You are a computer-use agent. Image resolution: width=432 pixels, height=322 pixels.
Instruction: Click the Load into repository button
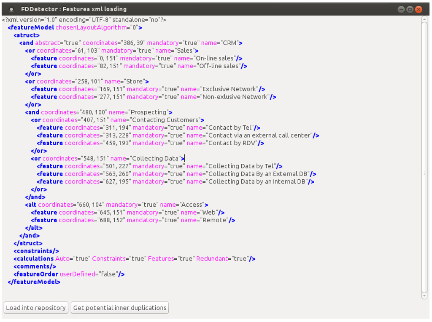(35, 308)
